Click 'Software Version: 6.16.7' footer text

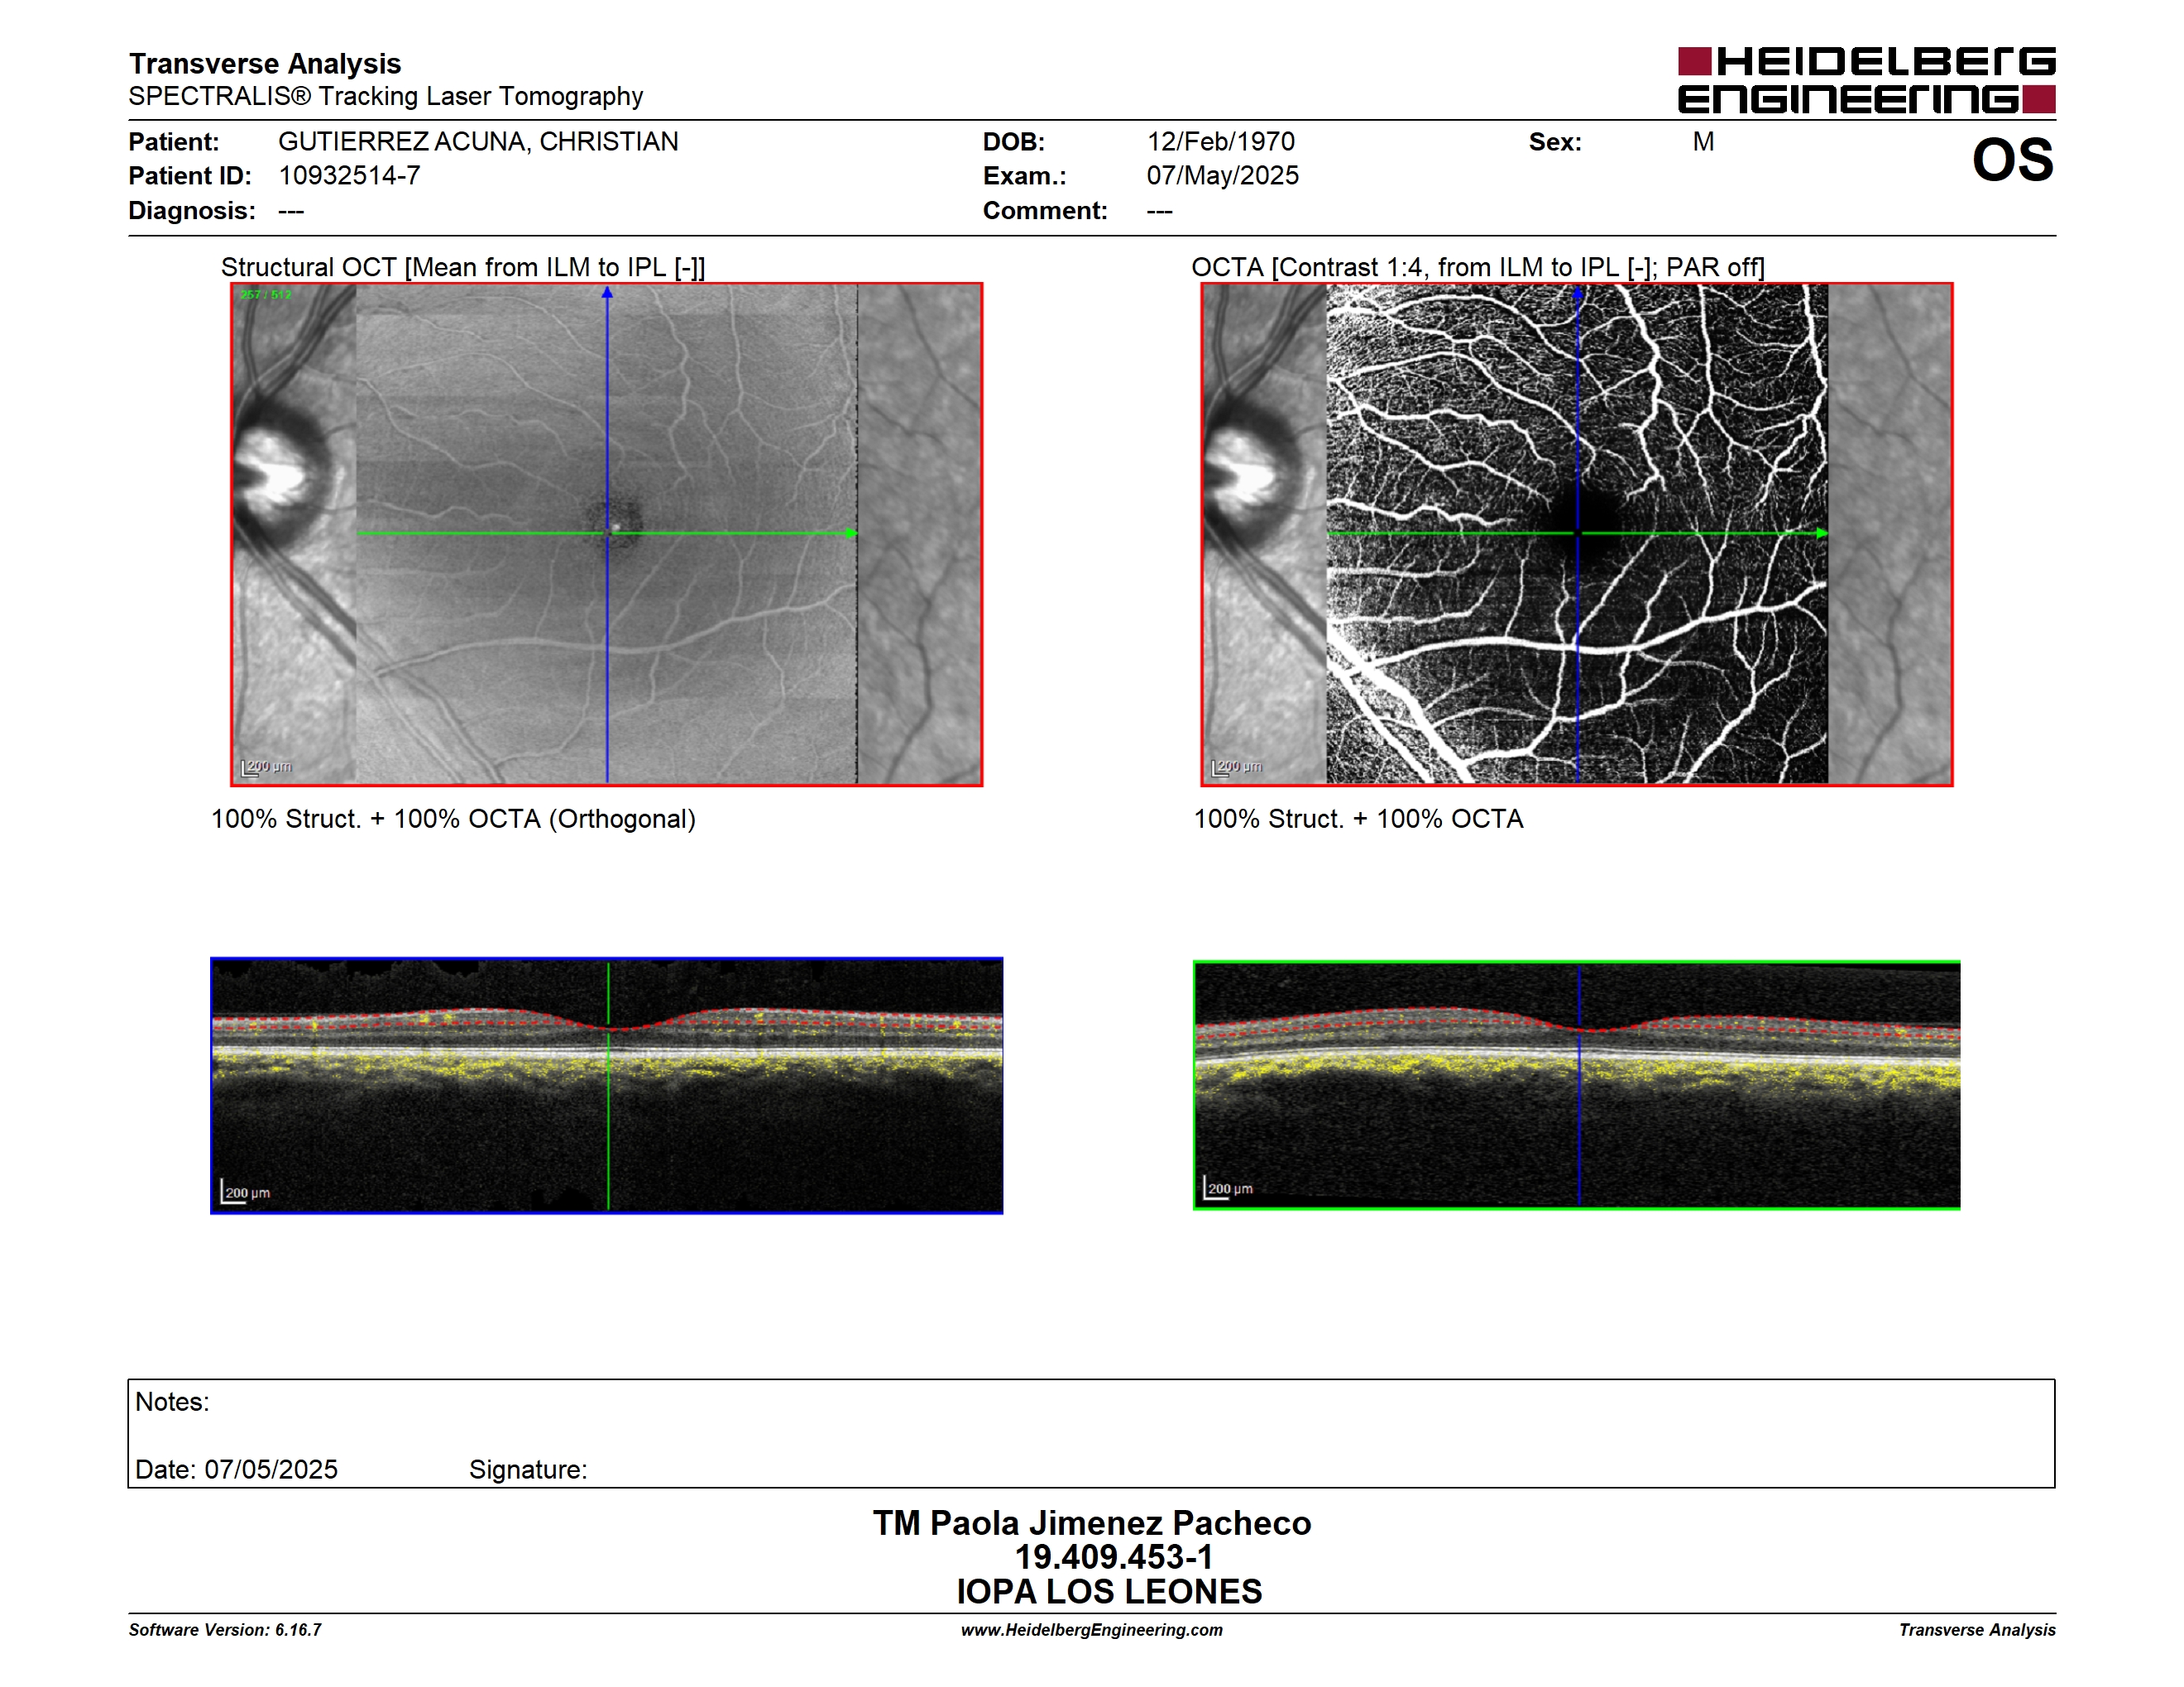point(225,1630)
